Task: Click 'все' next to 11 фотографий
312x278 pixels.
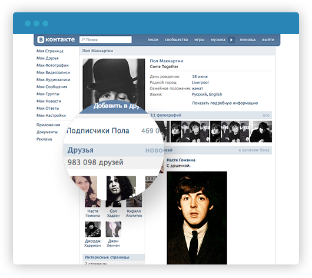Action: click(266, 115)
